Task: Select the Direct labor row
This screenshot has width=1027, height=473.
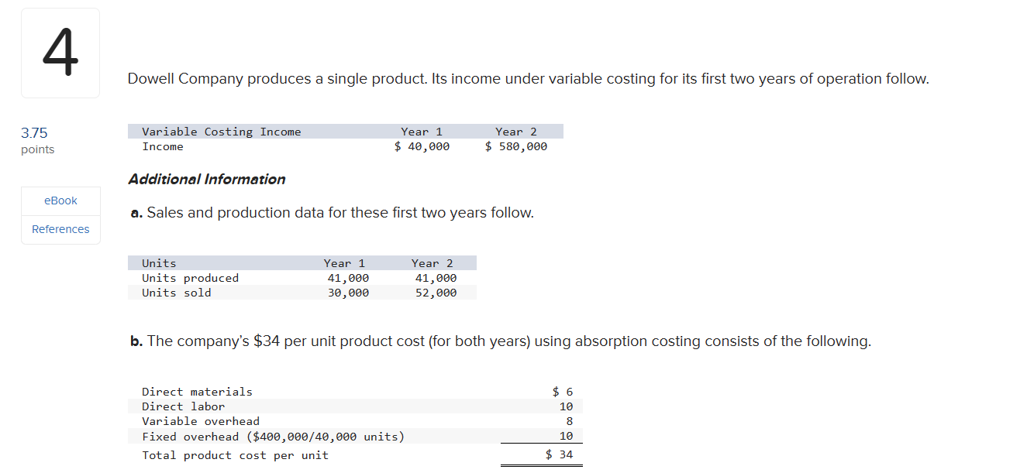Action: click(x=356, y=406)
